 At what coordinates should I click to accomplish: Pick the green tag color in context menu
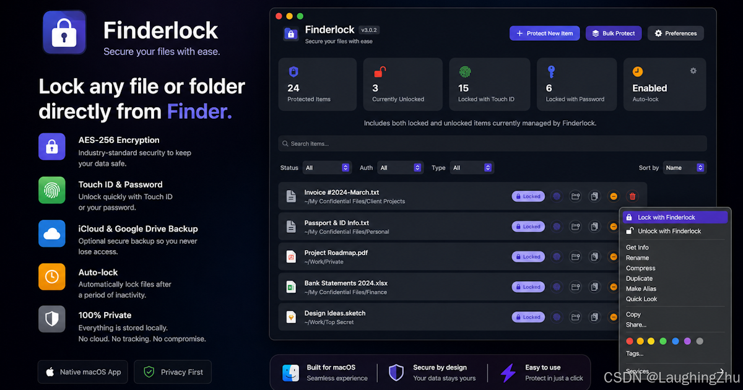[663, 341]
